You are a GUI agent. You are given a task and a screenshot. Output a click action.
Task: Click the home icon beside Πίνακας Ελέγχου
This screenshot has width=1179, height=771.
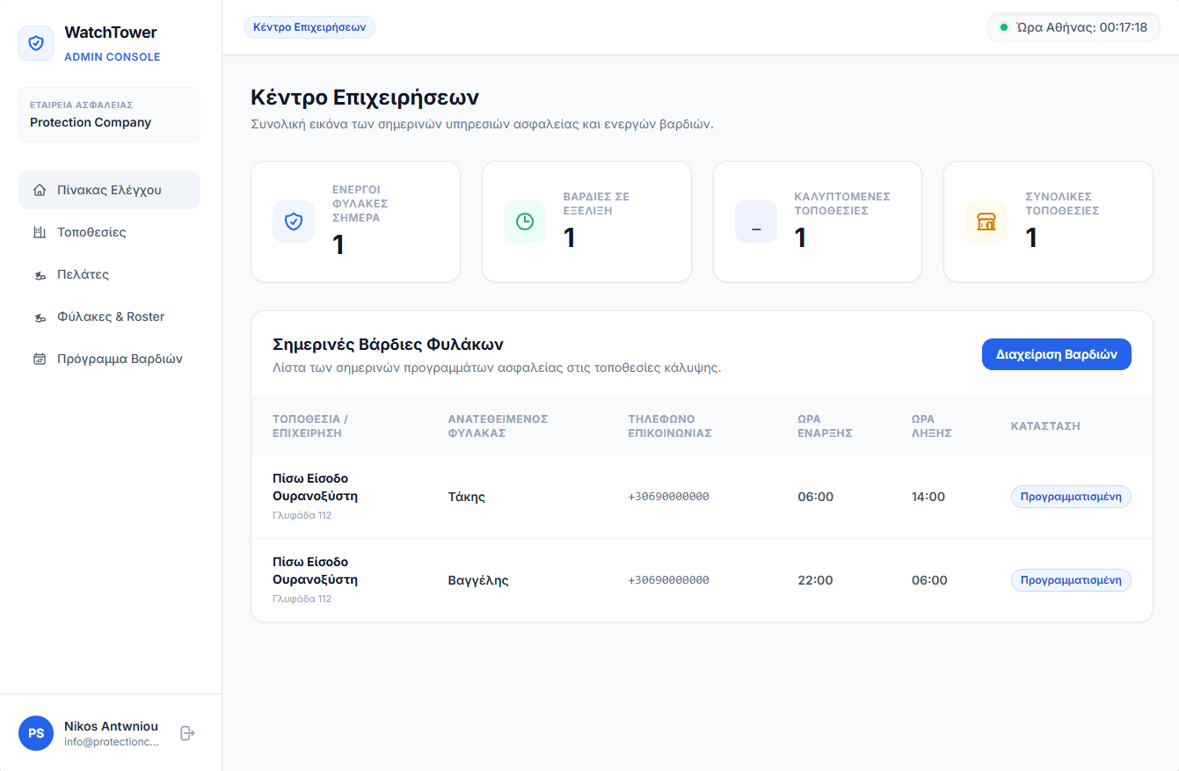pyautogui.click(x=39, y=190)
